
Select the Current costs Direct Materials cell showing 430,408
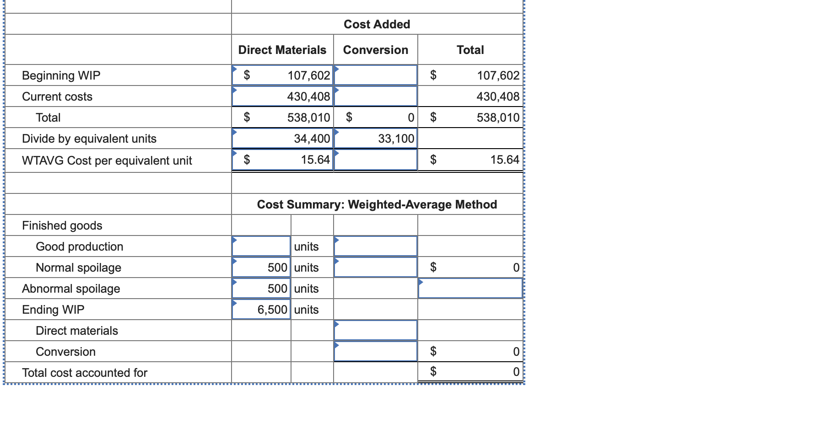click(x=282, y=96)
